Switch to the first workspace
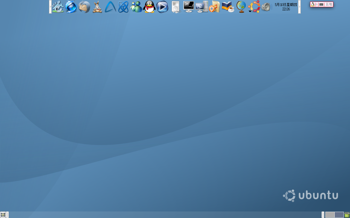This screenshot has width=350, height=218. [330, 215]
